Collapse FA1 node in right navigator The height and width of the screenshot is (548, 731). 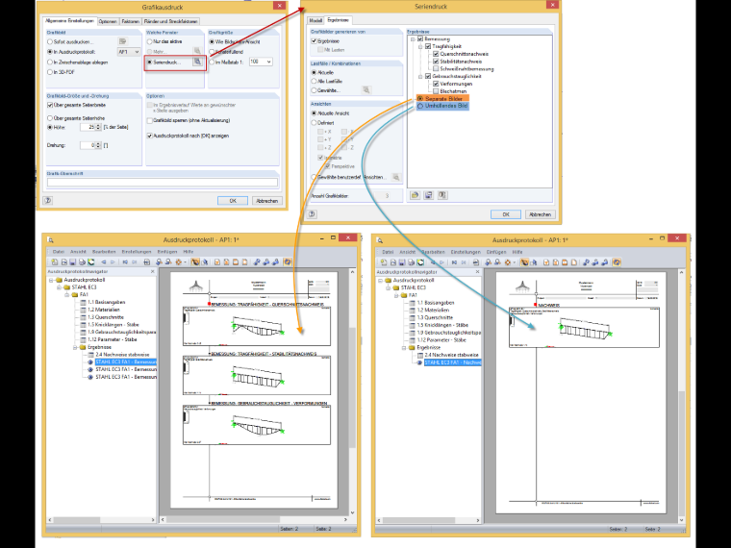click(396, 295)
